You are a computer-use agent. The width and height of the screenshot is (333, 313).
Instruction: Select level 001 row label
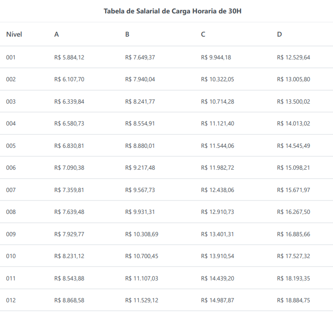click(x=11, y=57)
